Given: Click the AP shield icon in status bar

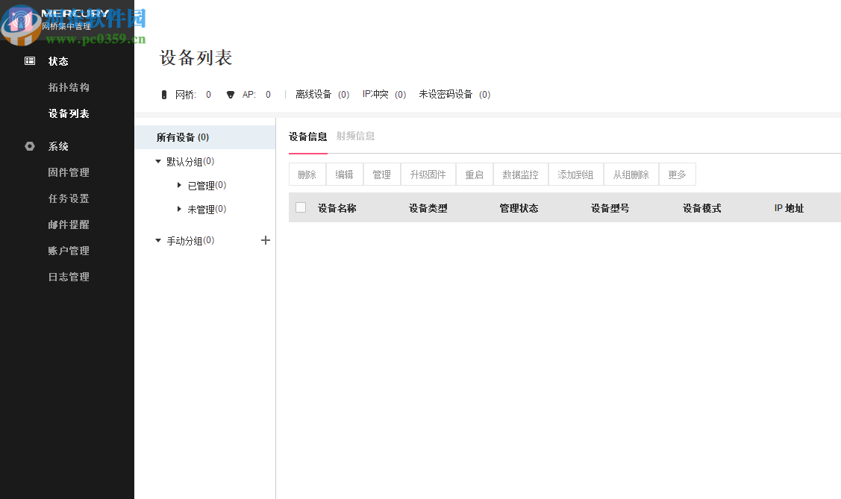Looking at the screenshot, I should coord(230,94).
